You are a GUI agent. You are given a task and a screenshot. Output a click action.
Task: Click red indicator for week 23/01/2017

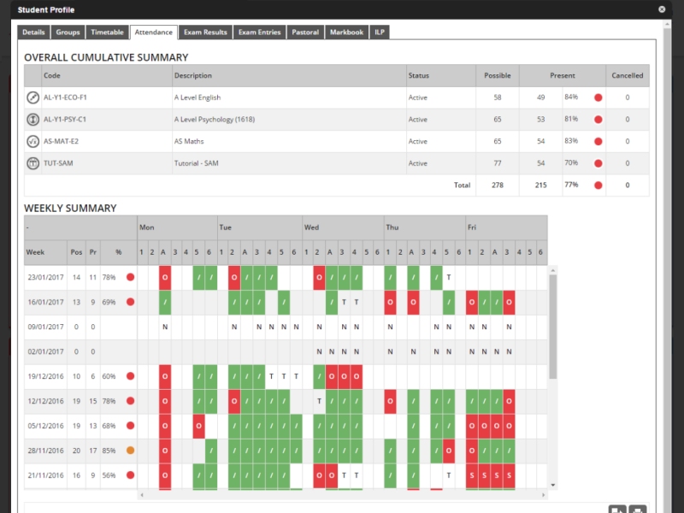(x=131, y=277)
